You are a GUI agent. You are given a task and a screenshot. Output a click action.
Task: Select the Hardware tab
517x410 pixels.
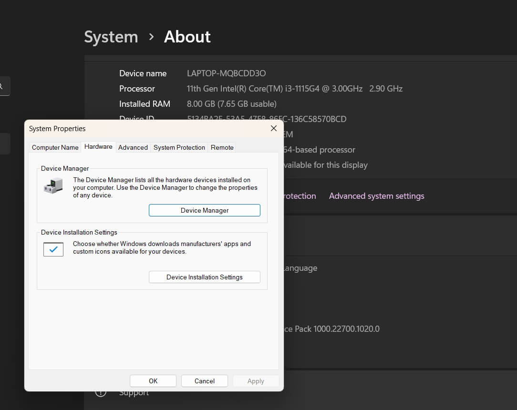tap(98, 146)
